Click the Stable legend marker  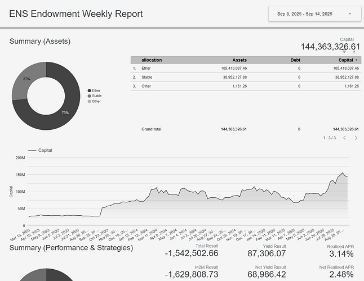click(89, 96)
